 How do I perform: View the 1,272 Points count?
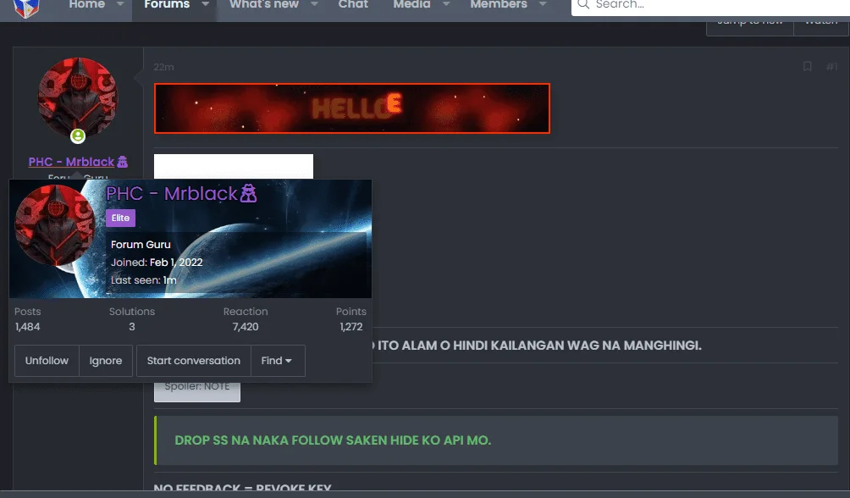pos(351,327)
